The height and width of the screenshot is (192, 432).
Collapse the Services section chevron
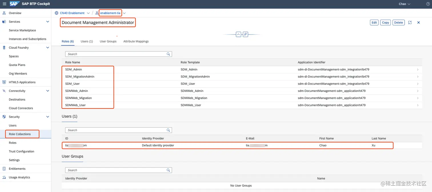pyautogui.click(x=48, y=22)
